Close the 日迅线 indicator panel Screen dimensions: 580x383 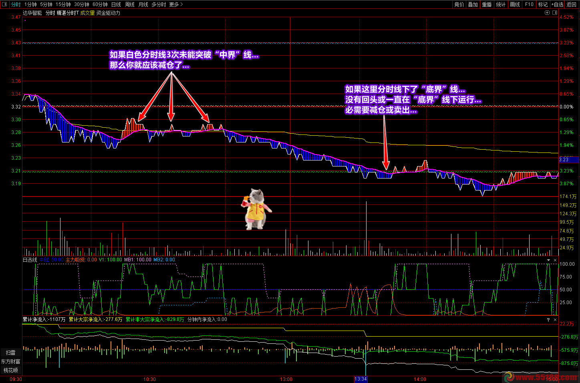click(x=555, y=260)
